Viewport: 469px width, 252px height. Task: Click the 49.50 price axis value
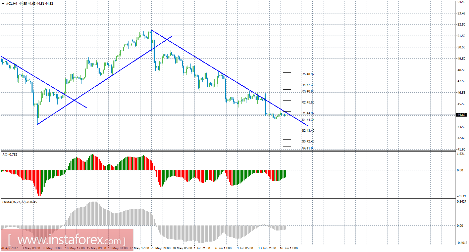461,58
